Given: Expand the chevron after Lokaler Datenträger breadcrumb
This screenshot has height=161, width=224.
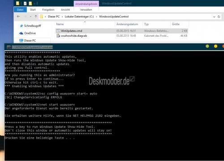Looking at the screenshot, I should coord(96,17).
